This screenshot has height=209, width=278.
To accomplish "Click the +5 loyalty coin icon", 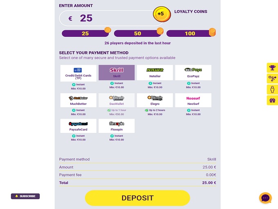I will [x=161, y=14].
